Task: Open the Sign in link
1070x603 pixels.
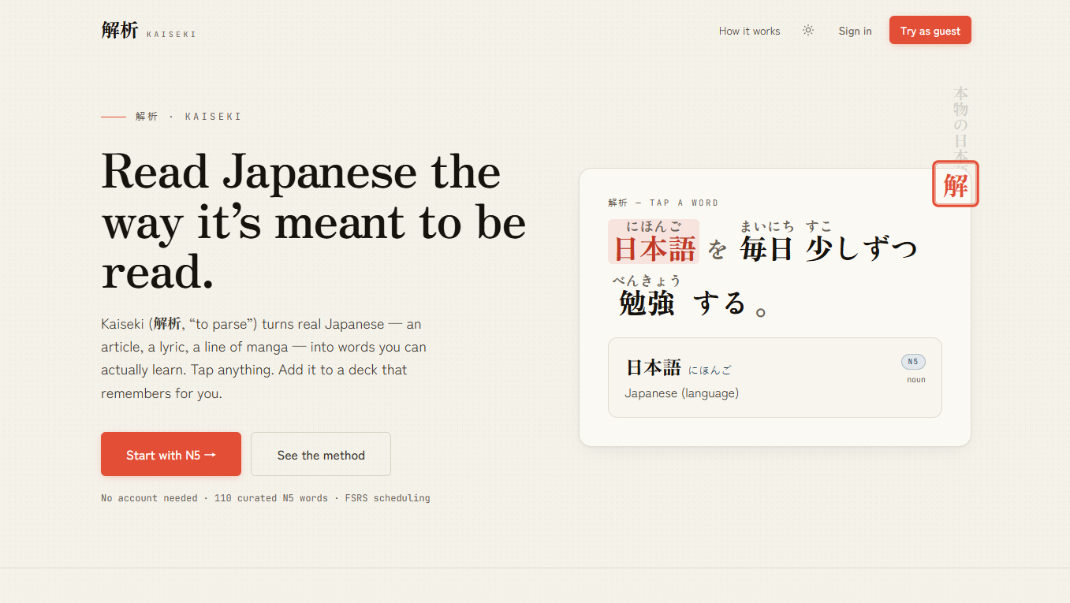Action: [x=855, y=31]
